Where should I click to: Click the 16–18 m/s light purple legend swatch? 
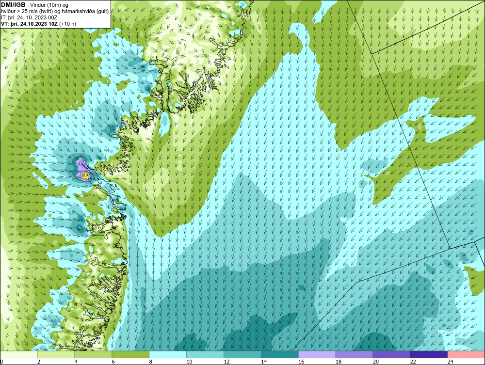[x=317, y=354]
